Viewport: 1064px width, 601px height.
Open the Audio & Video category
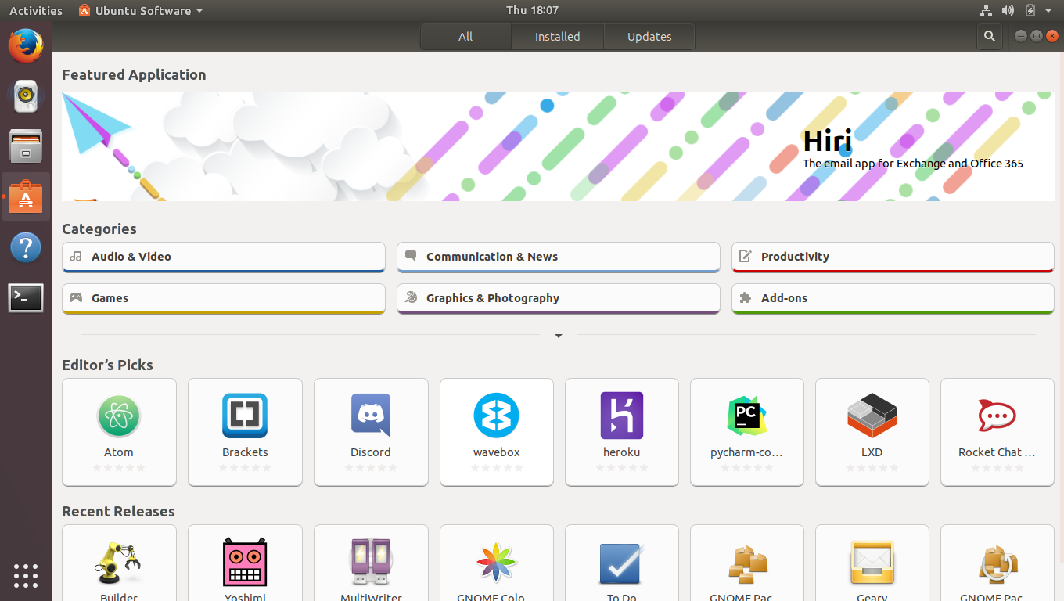pos(224,257)
